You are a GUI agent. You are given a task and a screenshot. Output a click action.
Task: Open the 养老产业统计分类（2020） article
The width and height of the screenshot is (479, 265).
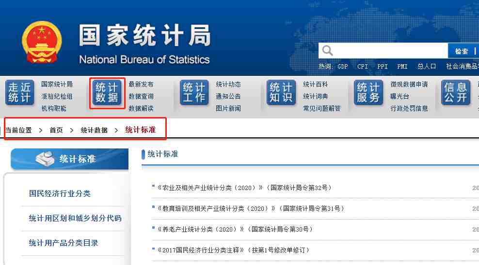click(x=235, y=229)
